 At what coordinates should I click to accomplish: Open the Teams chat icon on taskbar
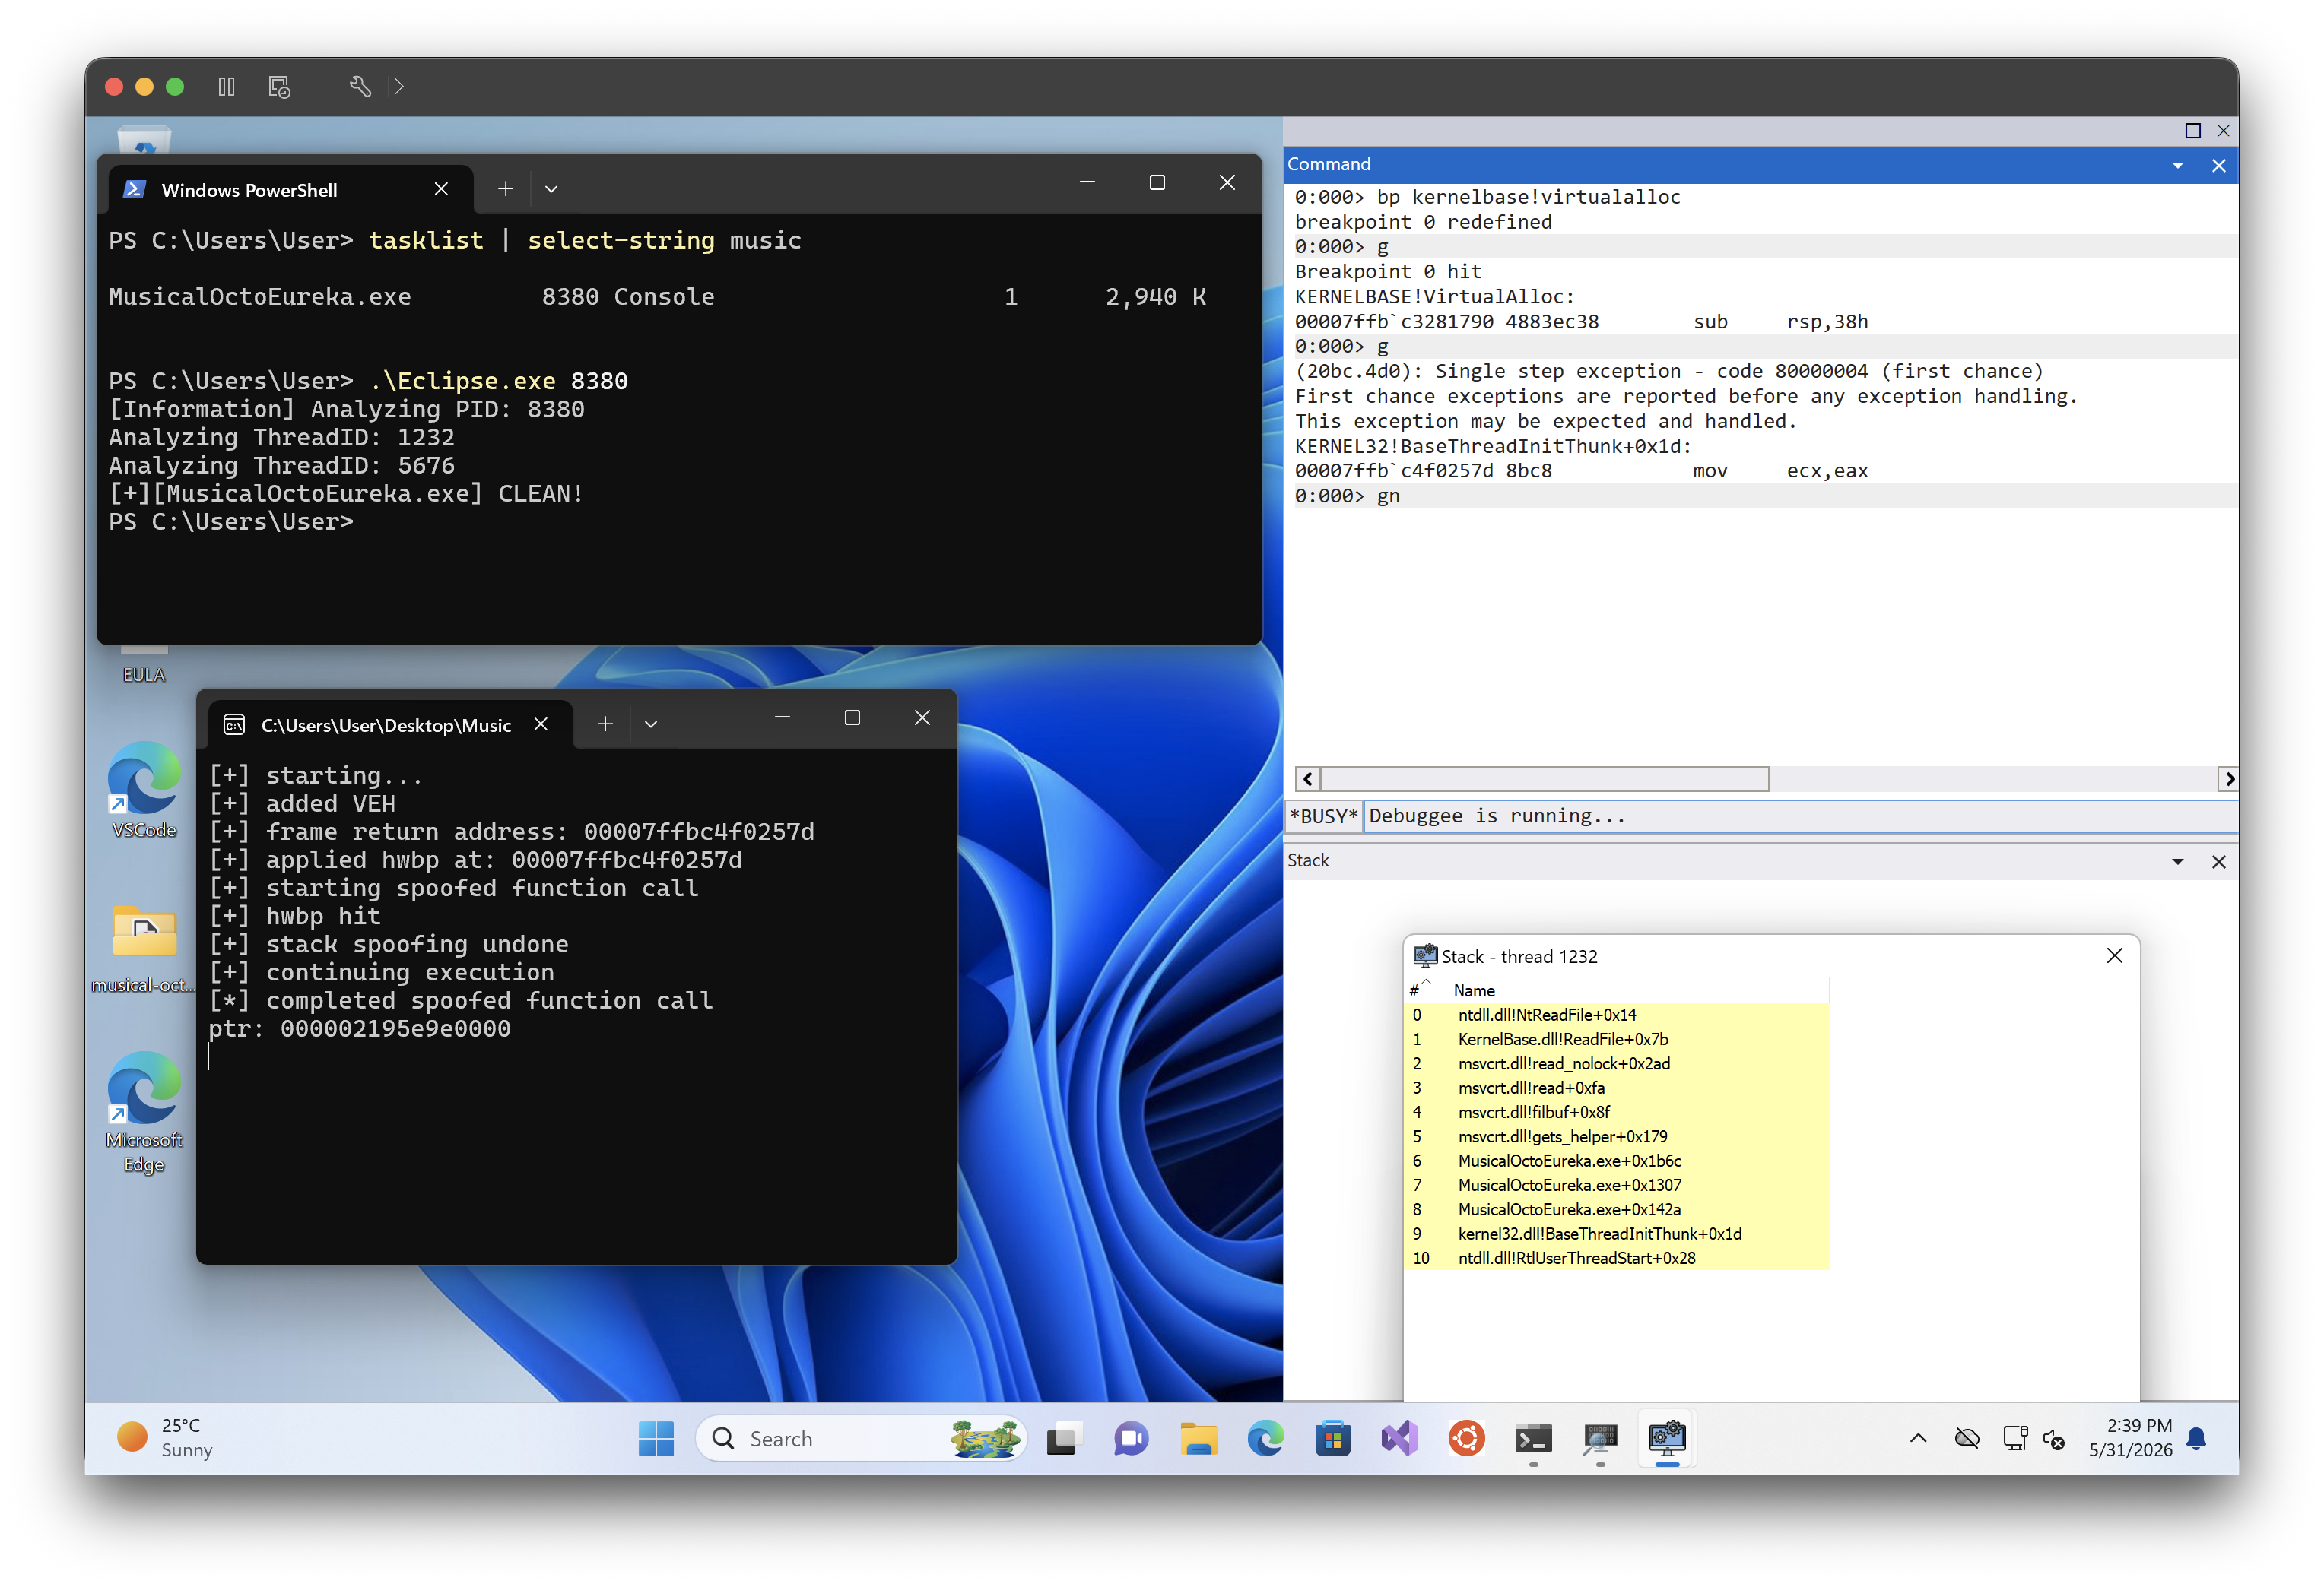tap(1131, 1438)
